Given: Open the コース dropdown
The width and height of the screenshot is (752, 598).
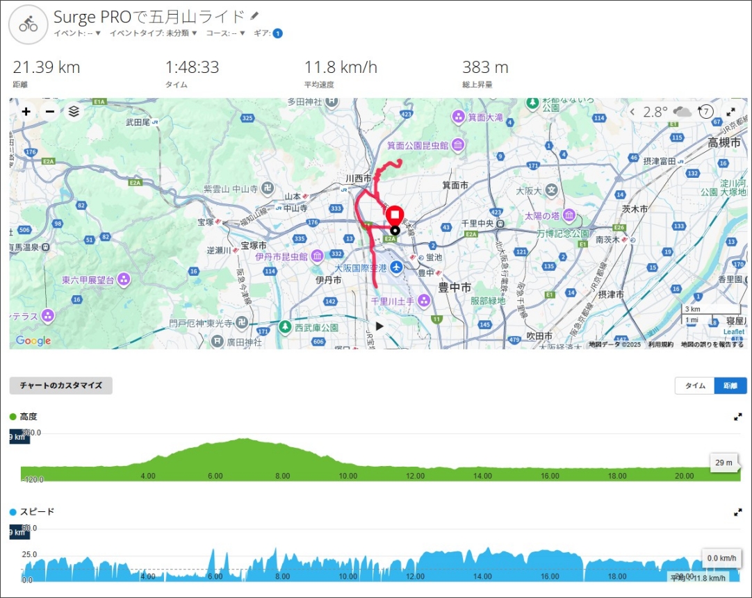Looking at the screenshot, I should coord(225,33).
